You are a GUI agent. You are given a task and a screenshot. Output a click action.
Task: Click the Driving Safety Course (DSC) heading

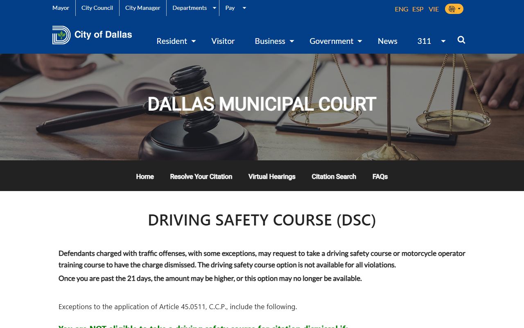pos(262,220)
